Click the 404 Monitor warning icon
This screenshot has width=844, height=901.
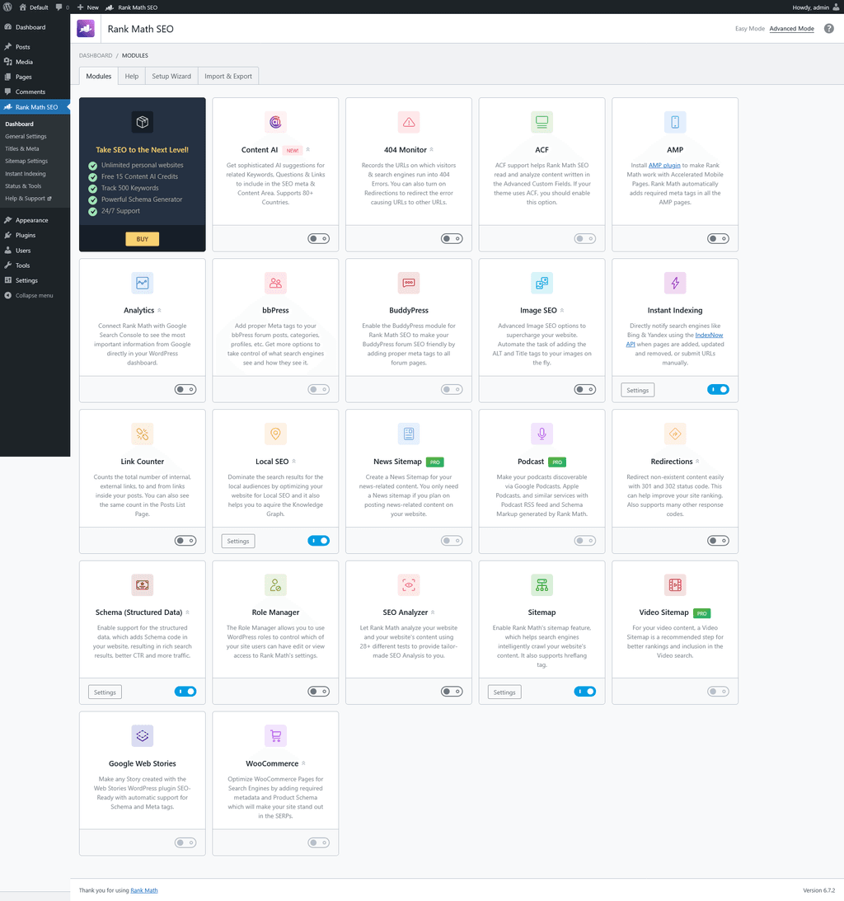pyautogui.click(x=409, y=122)
